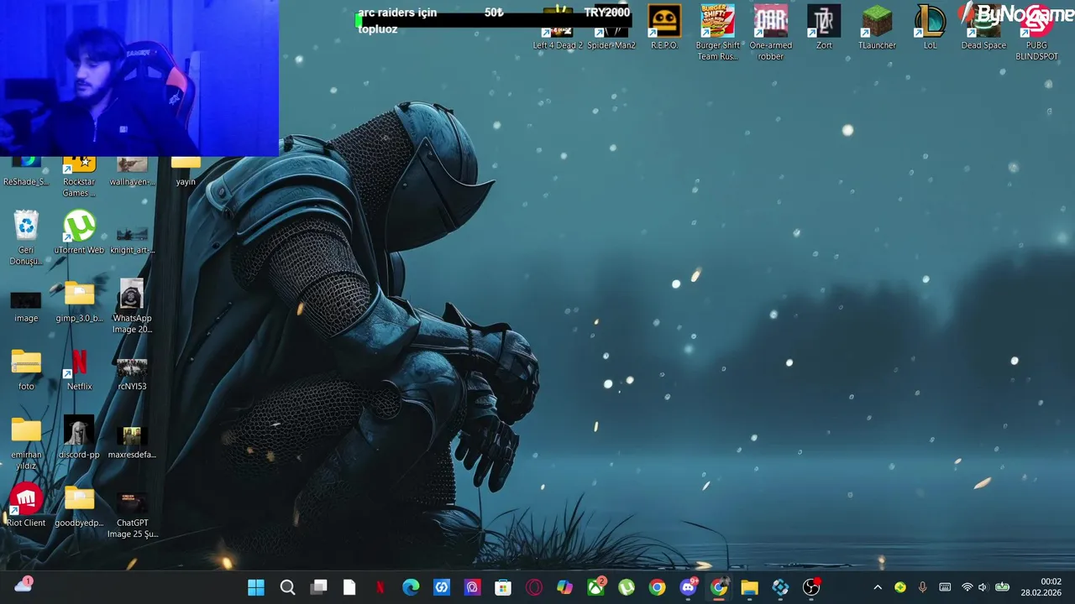
Task: Open the Riot Client shortcut
Action: pos(26,506)
